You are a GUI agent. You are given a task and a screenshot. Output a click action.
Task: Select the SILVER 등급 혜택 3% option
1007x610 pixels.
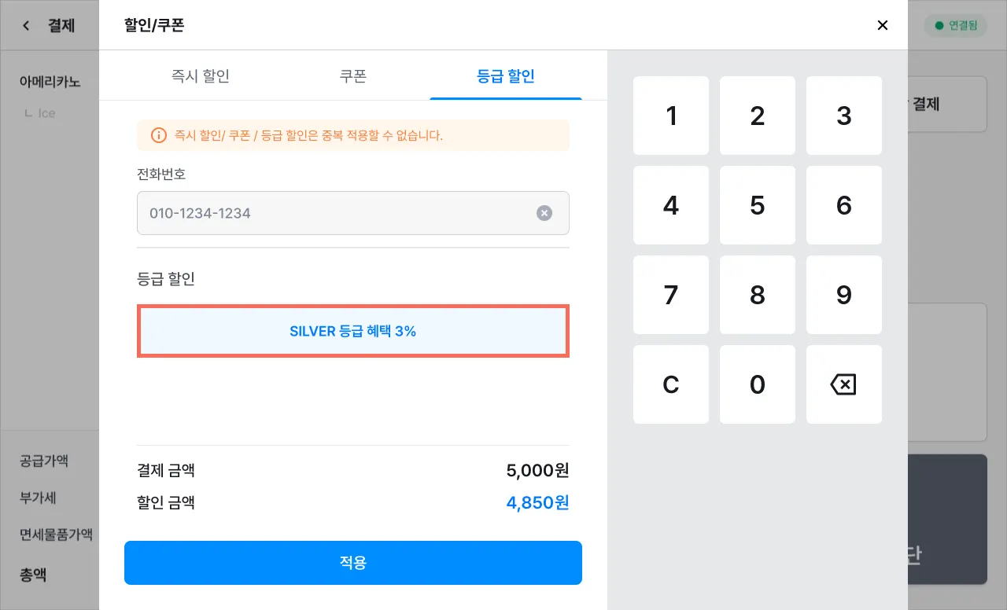coord(353,332)
